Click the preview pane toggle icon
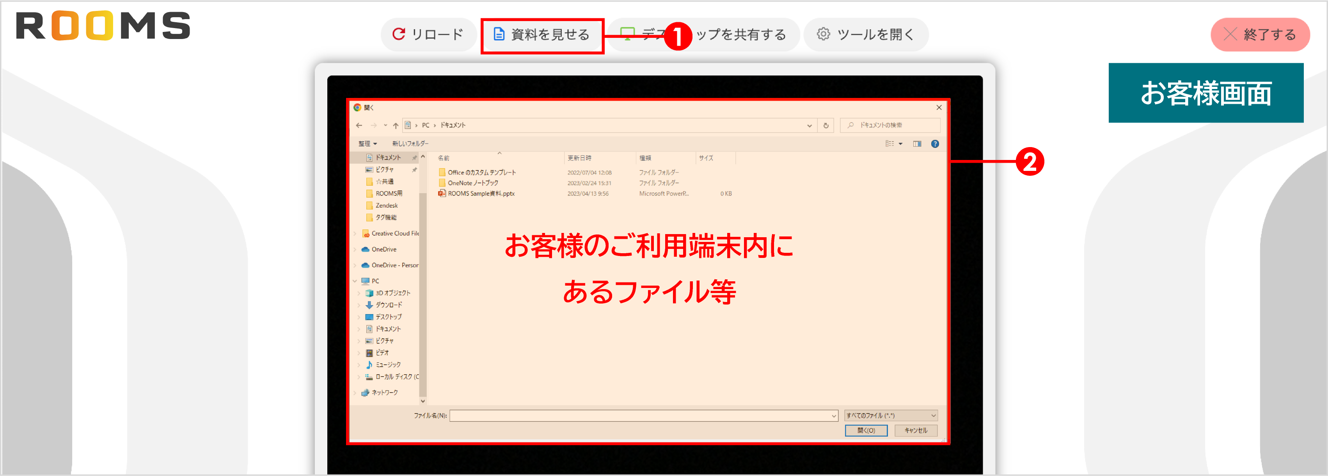This screenshot has width=1328, height=476. pos(917,144)
